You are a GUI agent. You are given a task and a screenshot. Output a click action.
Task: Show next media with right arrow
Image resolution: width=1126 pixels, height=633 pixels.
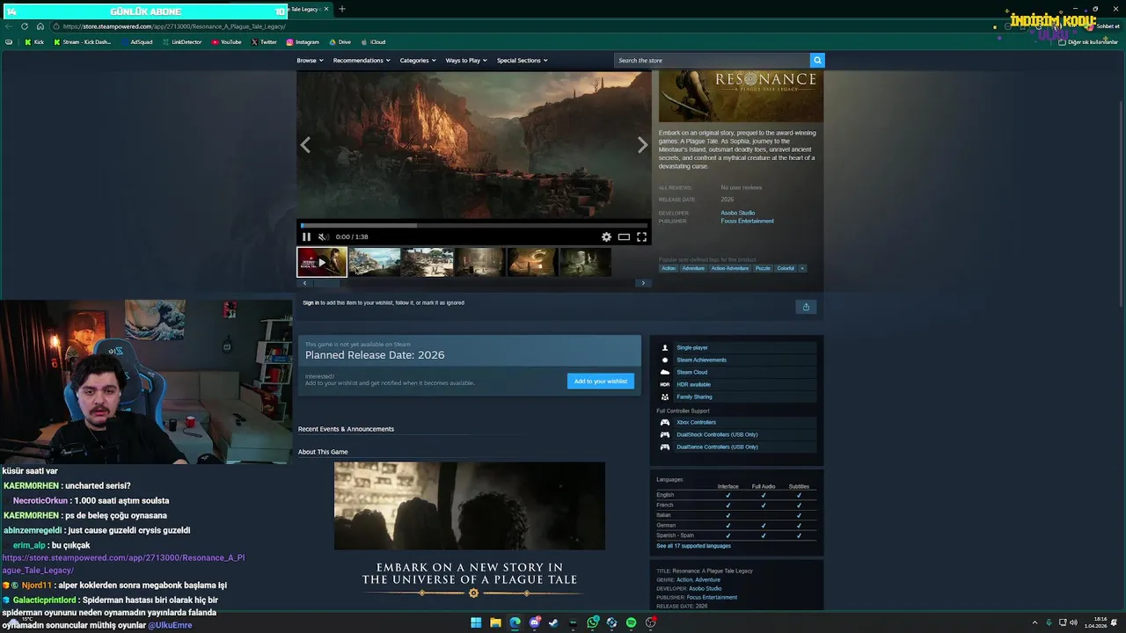click(x=642, y=145)
